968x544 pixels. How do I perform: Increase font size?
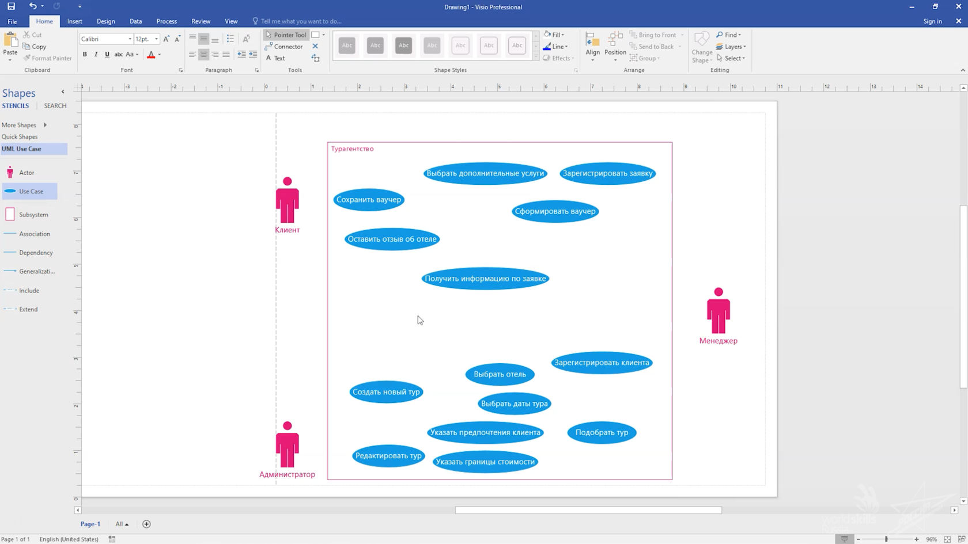coord(167,39)
